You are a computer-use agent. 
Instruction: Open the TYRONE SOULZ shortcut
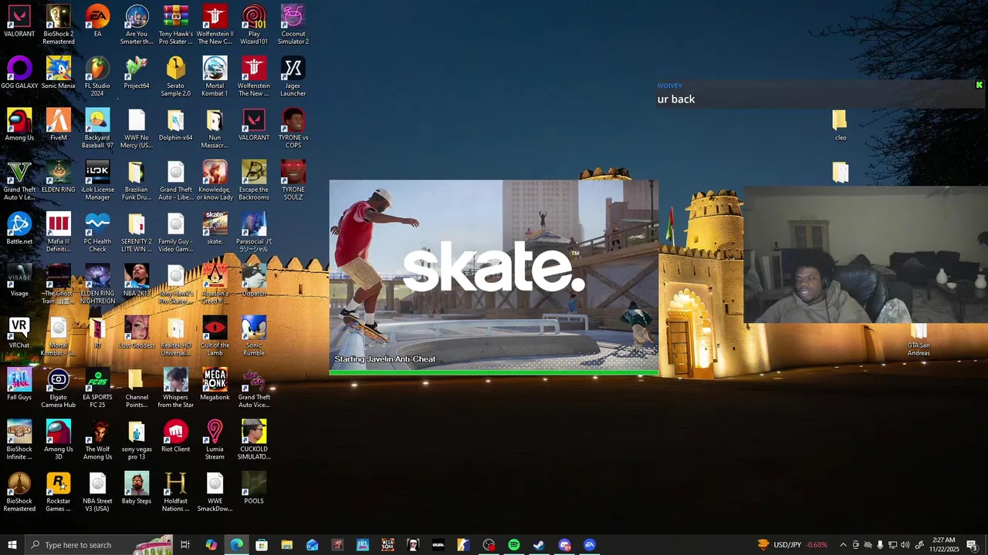pos(293,180)
